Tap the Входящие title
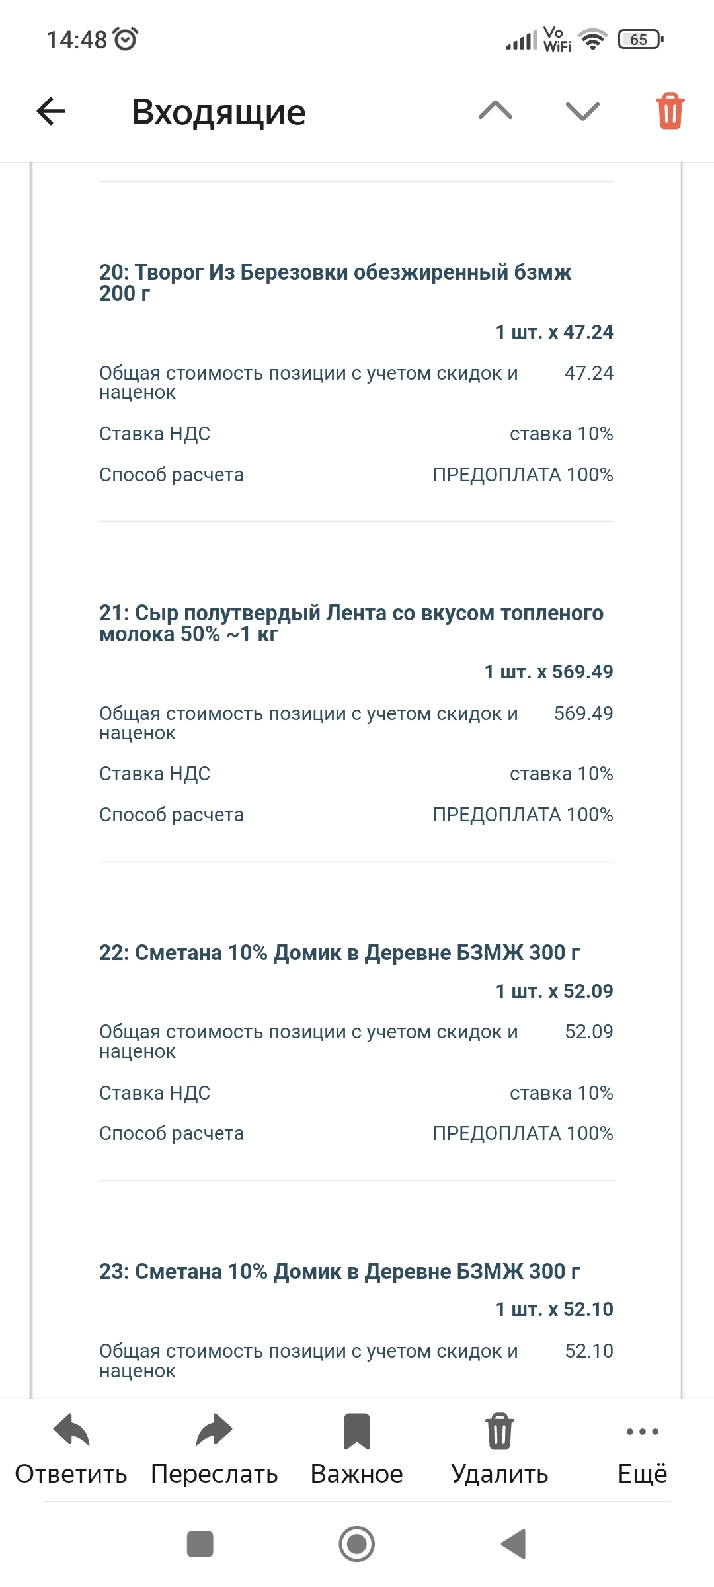 click(x=219, y=112)
